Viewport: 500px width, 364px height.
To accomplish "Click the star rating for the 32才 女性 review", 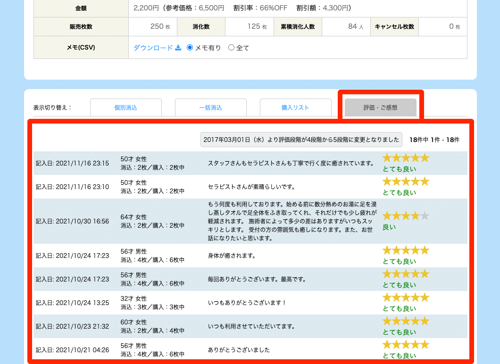I will pos(405,298).
